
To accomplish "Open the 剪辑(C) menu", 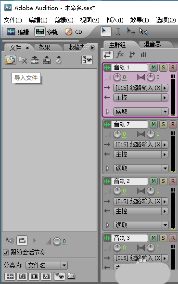I will [x=64, y=20].
